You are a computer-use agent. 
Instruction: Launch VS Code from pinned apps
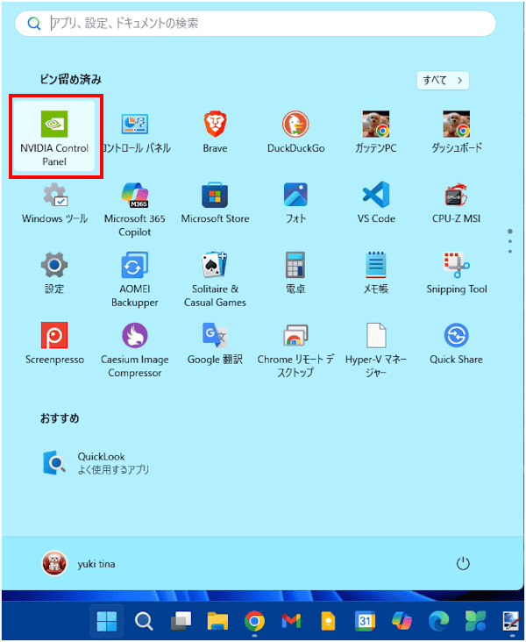(x=376, y=203)
